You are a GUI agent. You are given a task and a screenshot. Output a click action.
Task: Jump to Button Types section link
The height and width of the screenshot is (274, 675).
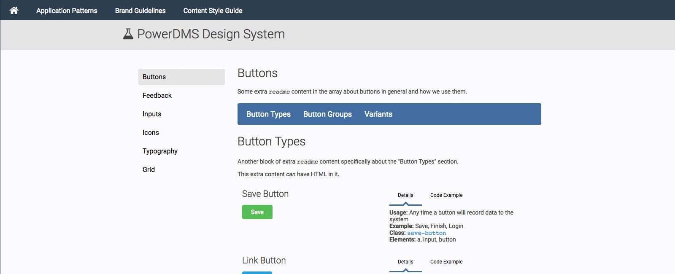[x=268, y=114]
